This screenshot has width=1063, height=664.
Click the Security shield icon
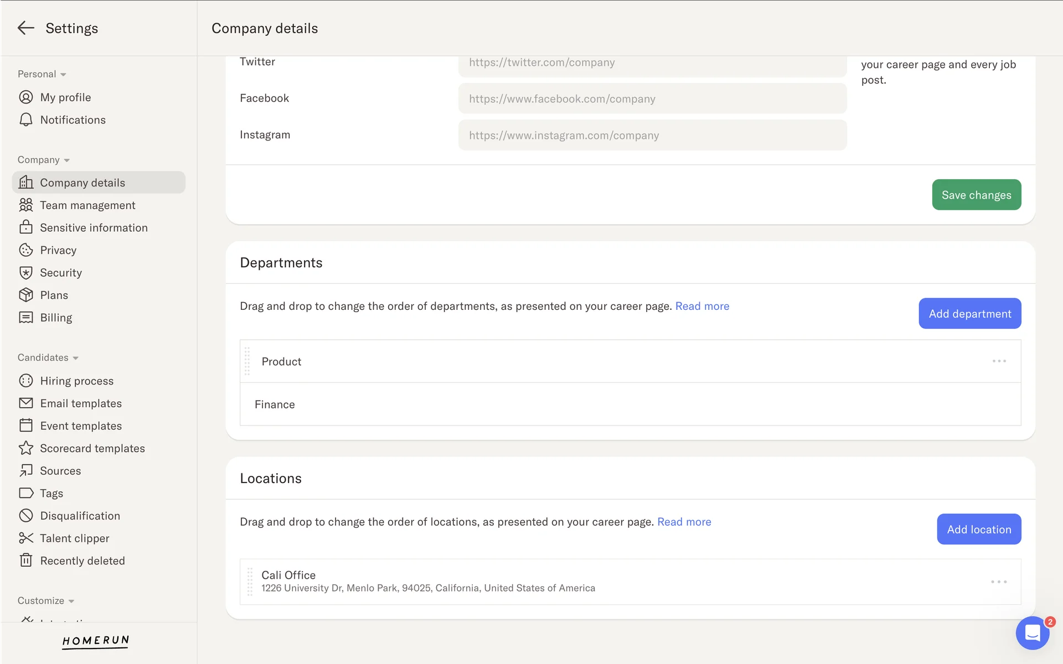click(x=25, y=273)
